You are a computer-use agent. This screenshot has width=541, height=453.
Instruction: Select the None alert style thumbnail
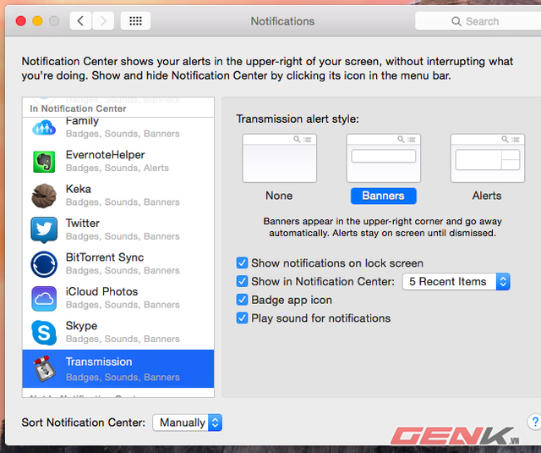(x=280, y=158)
